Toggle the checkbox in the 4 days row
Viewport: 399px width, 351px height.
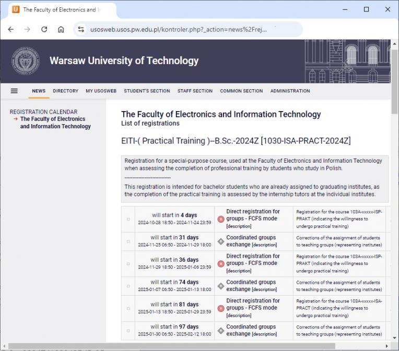128,219
